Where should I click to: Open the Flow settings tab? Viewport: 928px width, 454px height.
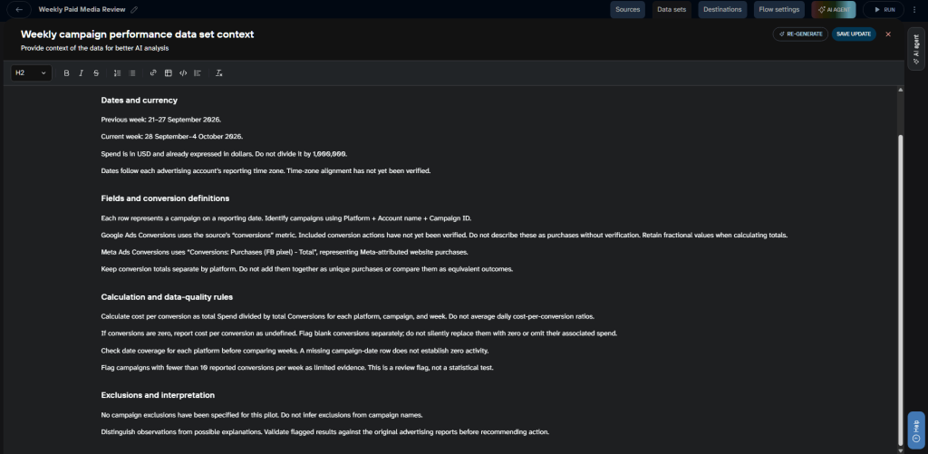tap(779, 9)
